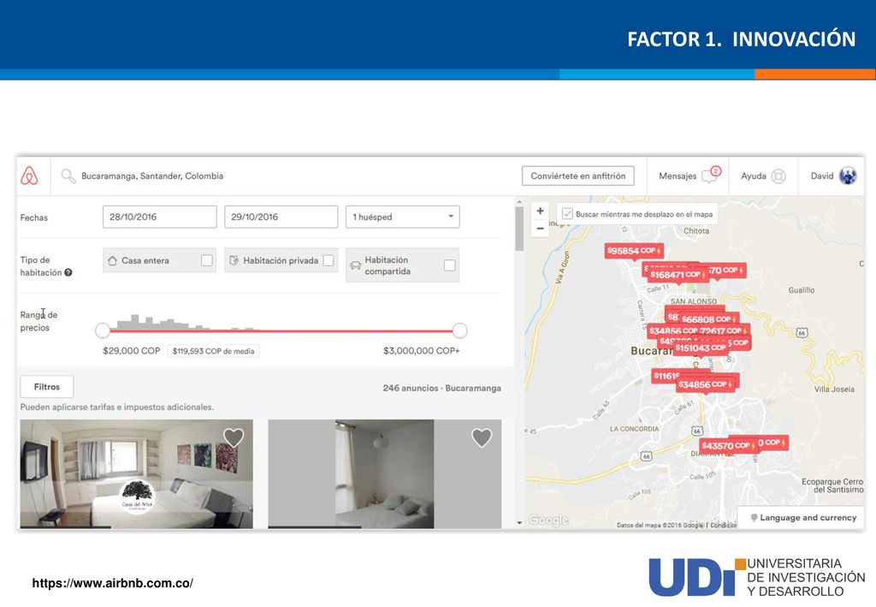876x607 pixels.
Task: Click the 'Gualilo' map label
Action: 801,290
